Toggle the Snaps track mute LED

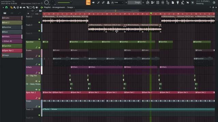pos(39,107)
